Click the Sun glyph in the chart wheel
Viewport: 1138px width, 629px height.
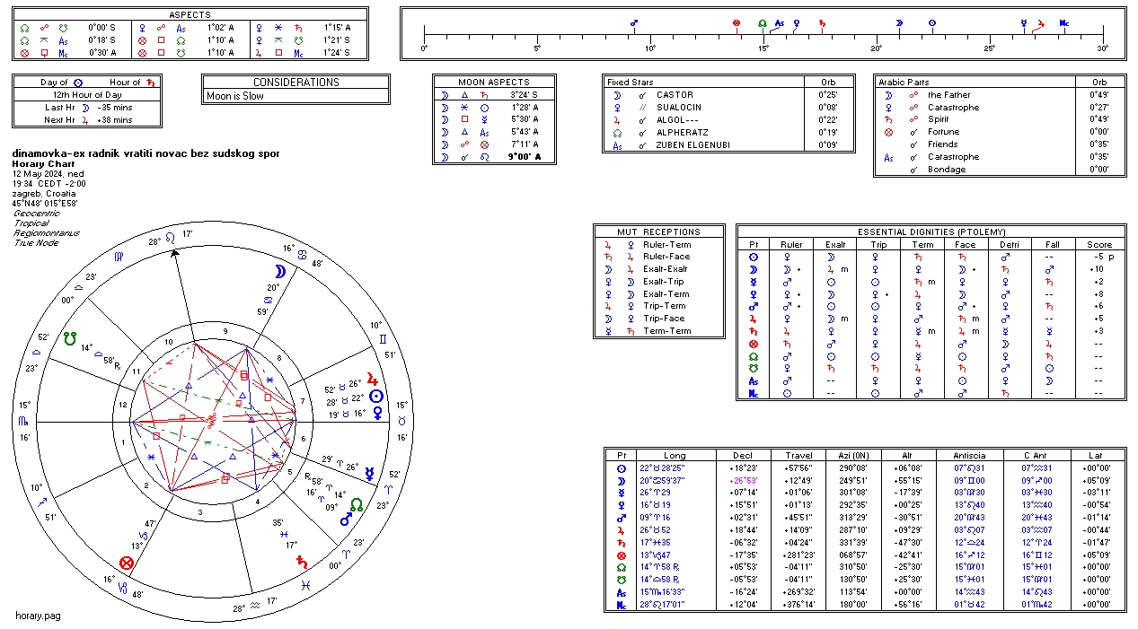(376, 396)
